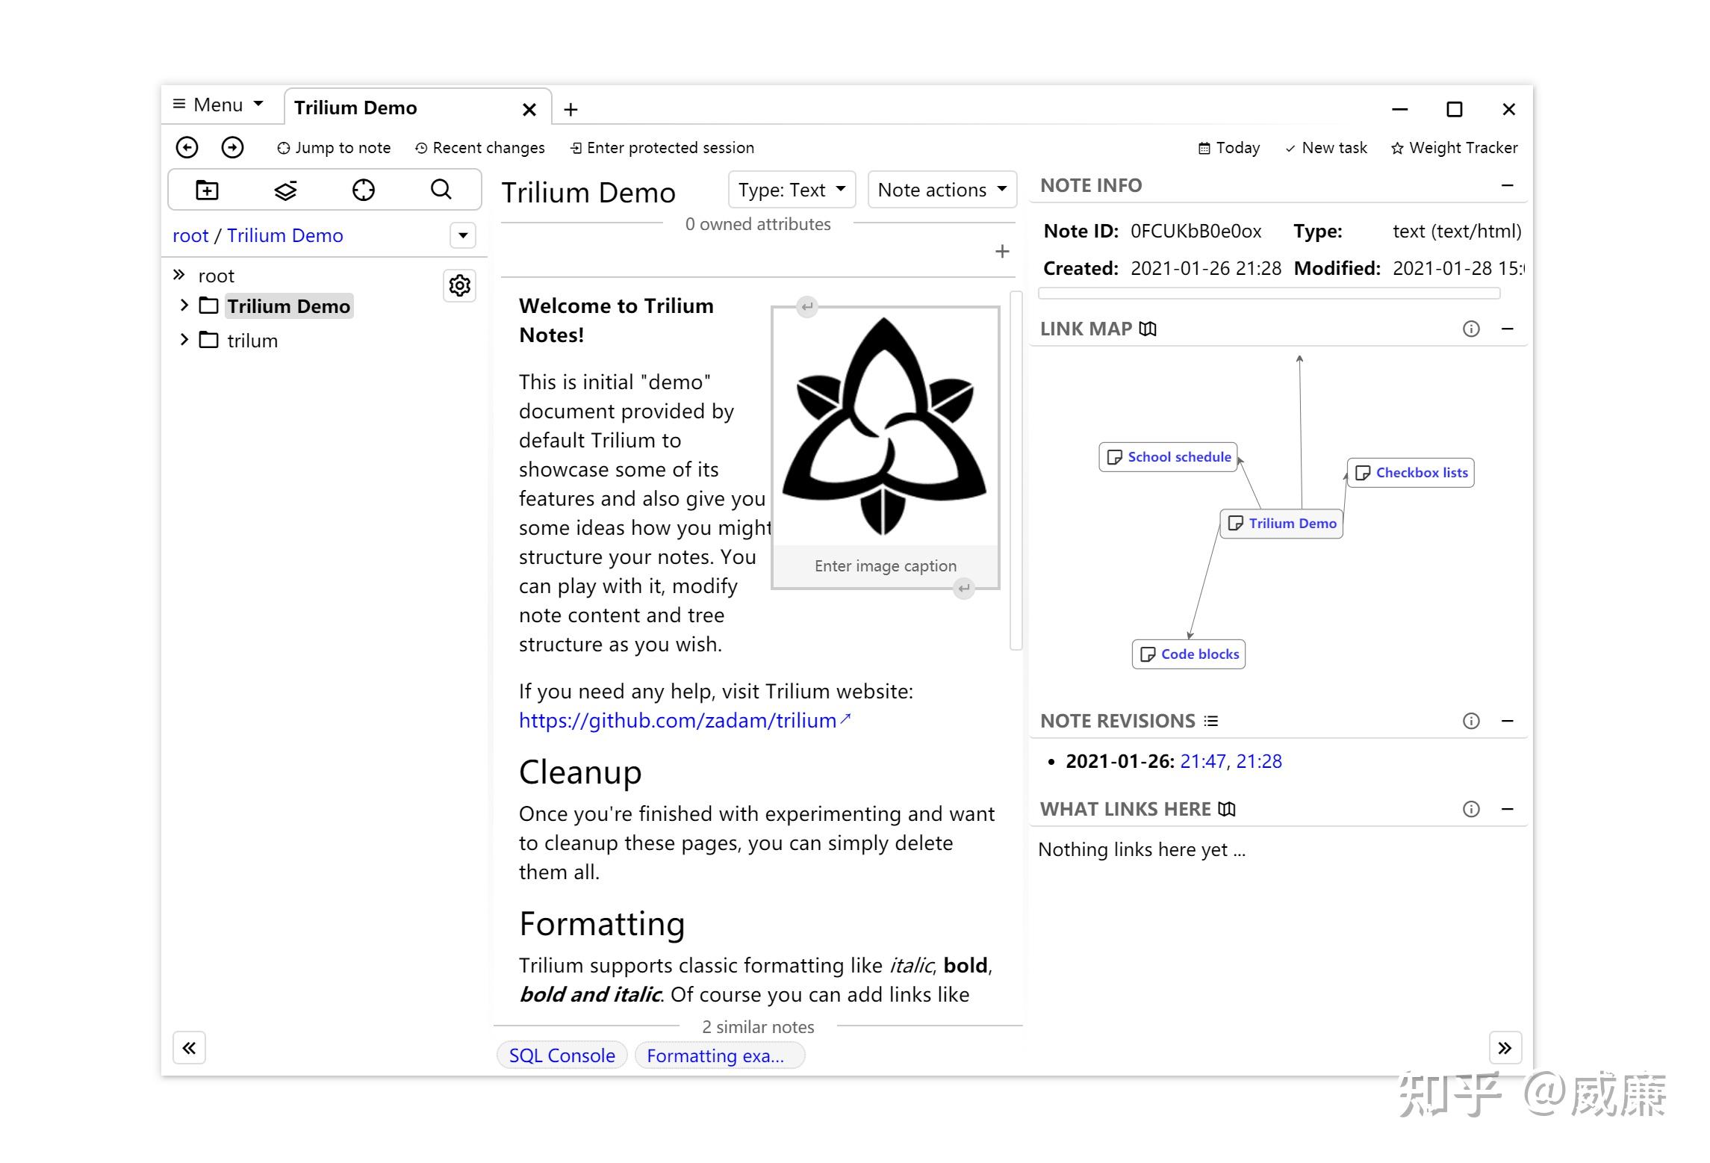Go forward in note history
Image resolution: width=1710 pixels, height=1163 pixels.
pyautogui.click(x=233, y=147)
